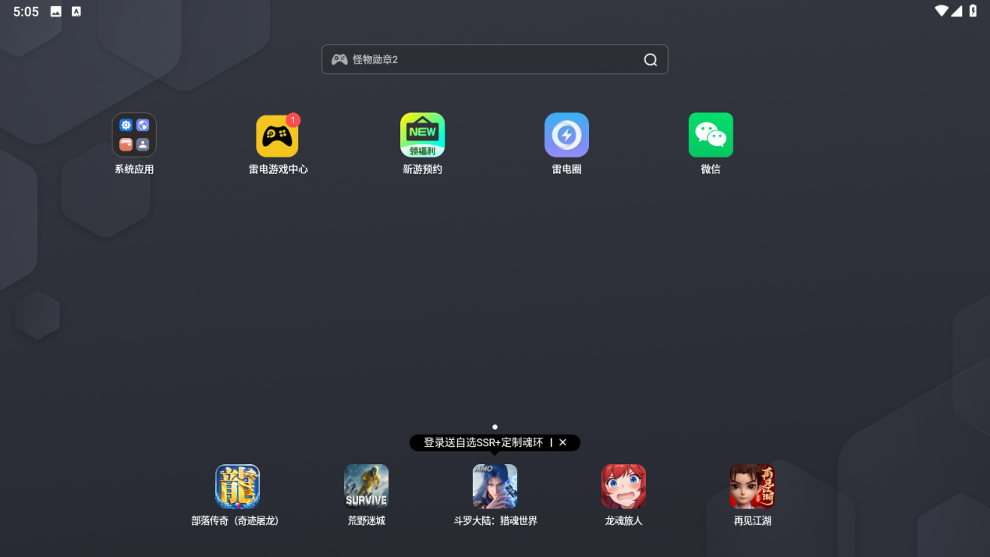990x557 pixels.
Task: Open the 龙魂旅人 game icon
Action: [x=623, y=486]
